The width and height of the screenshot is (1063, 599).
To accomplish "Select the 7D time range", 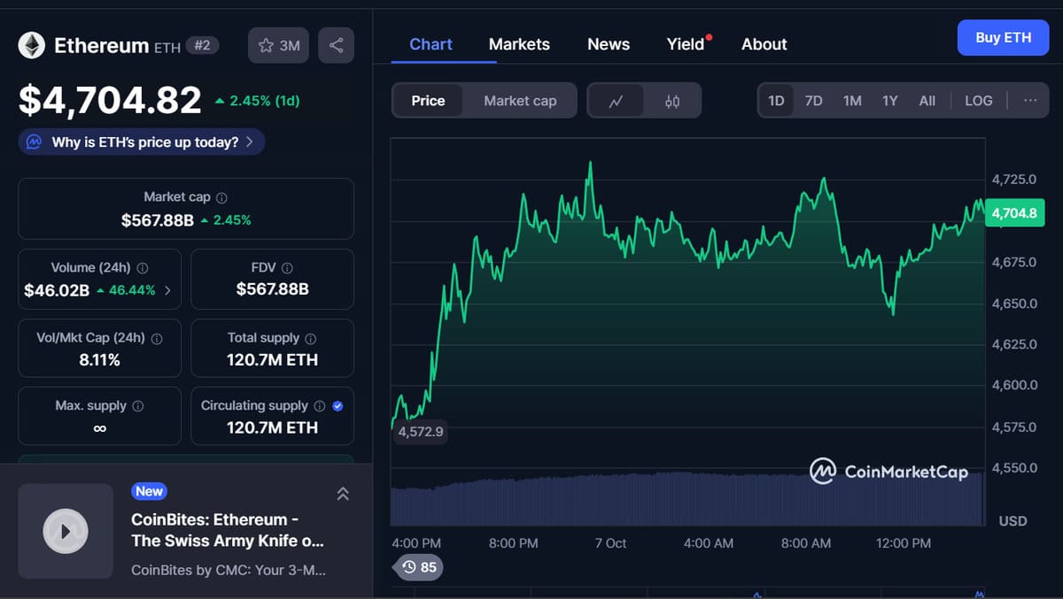I will [813, 101].
